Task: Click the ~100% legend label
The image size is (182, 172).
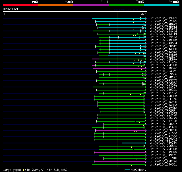Action: [x=174, y=2]
